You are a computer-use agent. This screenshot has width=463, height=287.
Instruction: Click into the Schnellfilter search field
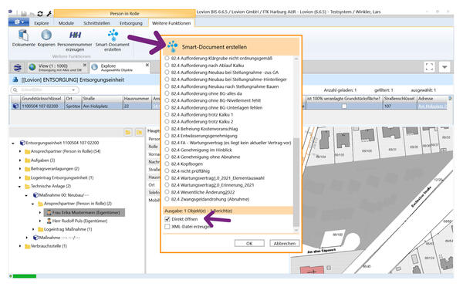[44, 89]
